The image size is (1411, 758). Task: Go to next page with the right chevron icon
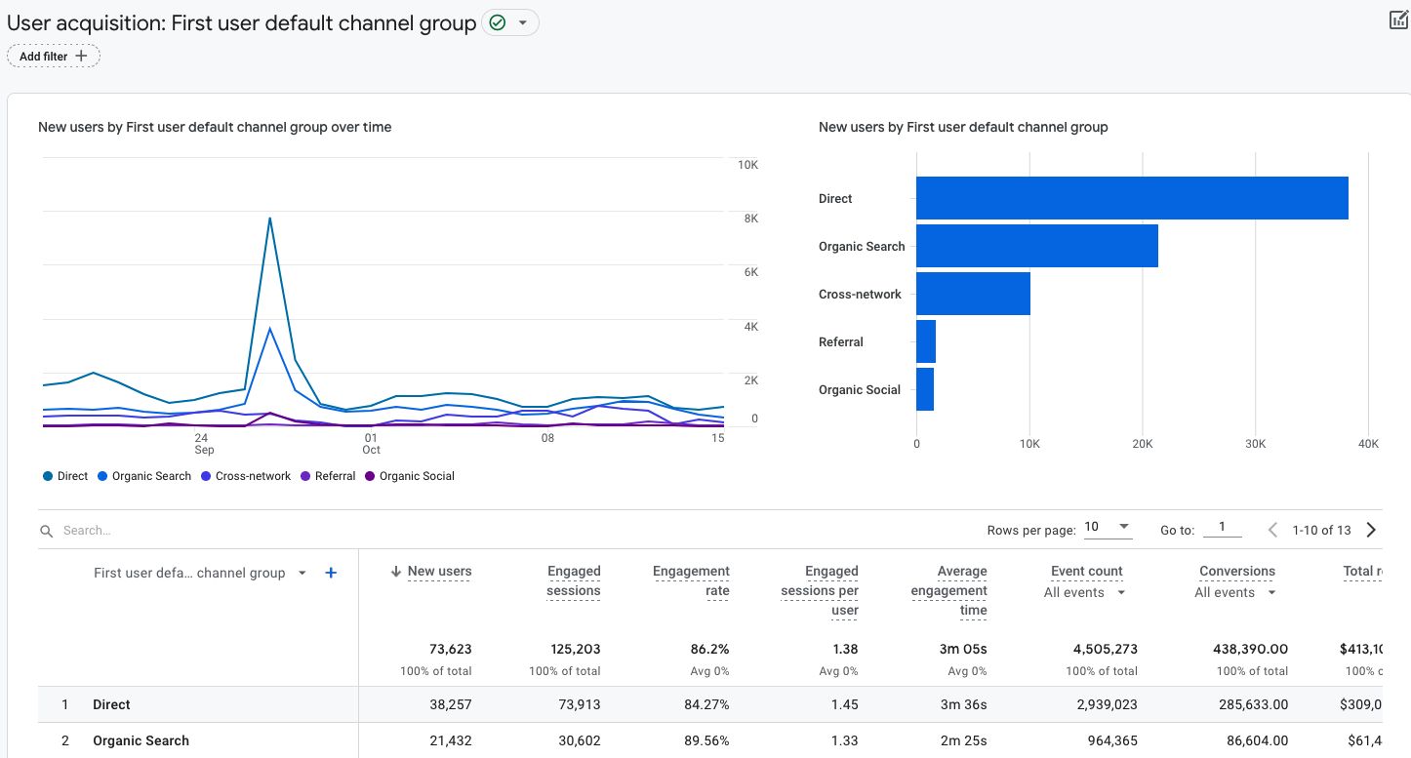click(1371, 530)
